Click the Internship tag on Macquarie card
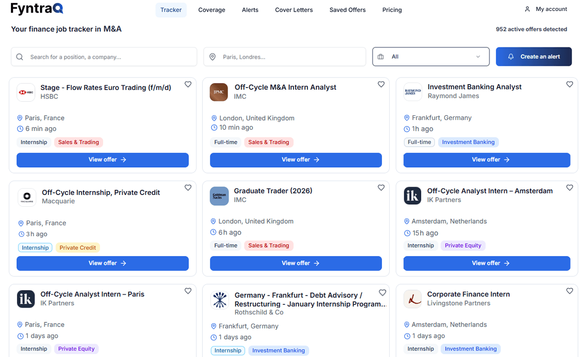 coord(35,248)
